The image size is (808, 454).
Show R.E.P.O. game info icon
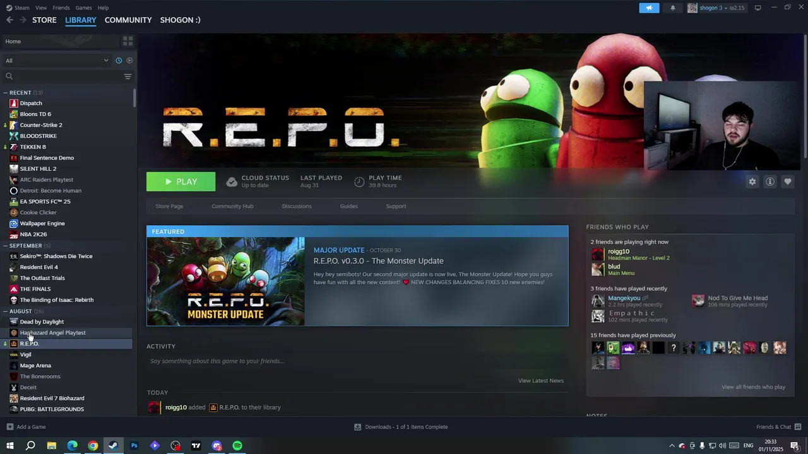[x=770, y=182]
